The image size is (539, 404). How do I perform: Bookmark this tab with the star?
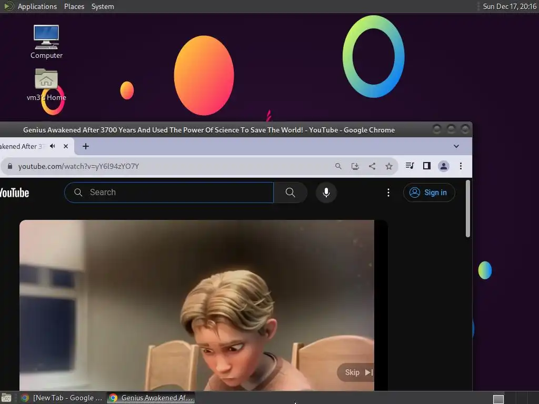point(389,166)
